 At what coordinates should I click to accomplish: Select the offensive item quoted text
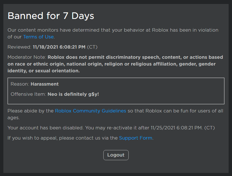coord(73,94)
